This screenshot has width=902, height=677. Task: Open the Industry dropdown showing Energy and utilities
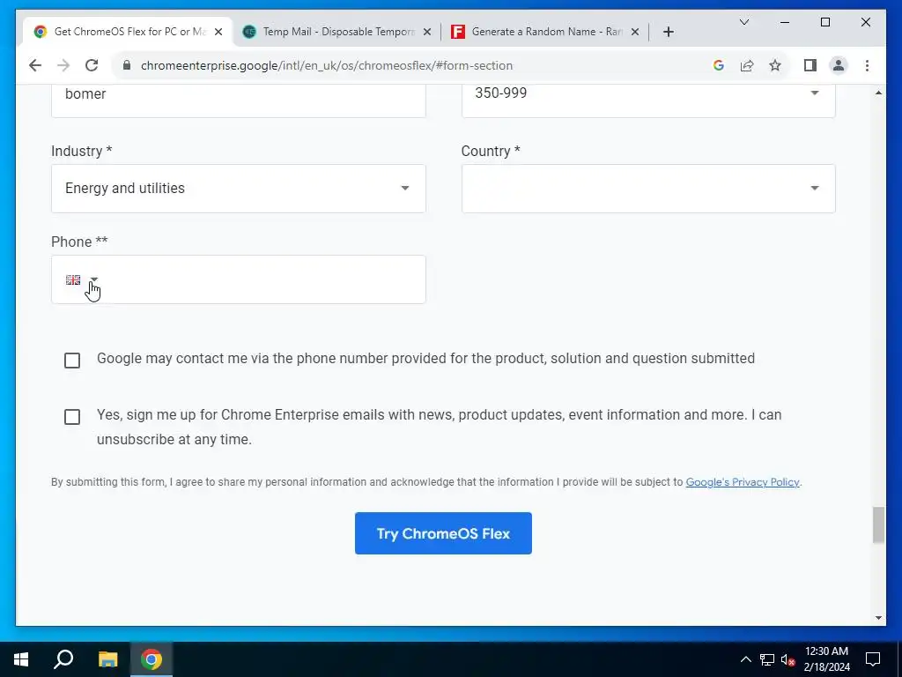tap(238, 189)
